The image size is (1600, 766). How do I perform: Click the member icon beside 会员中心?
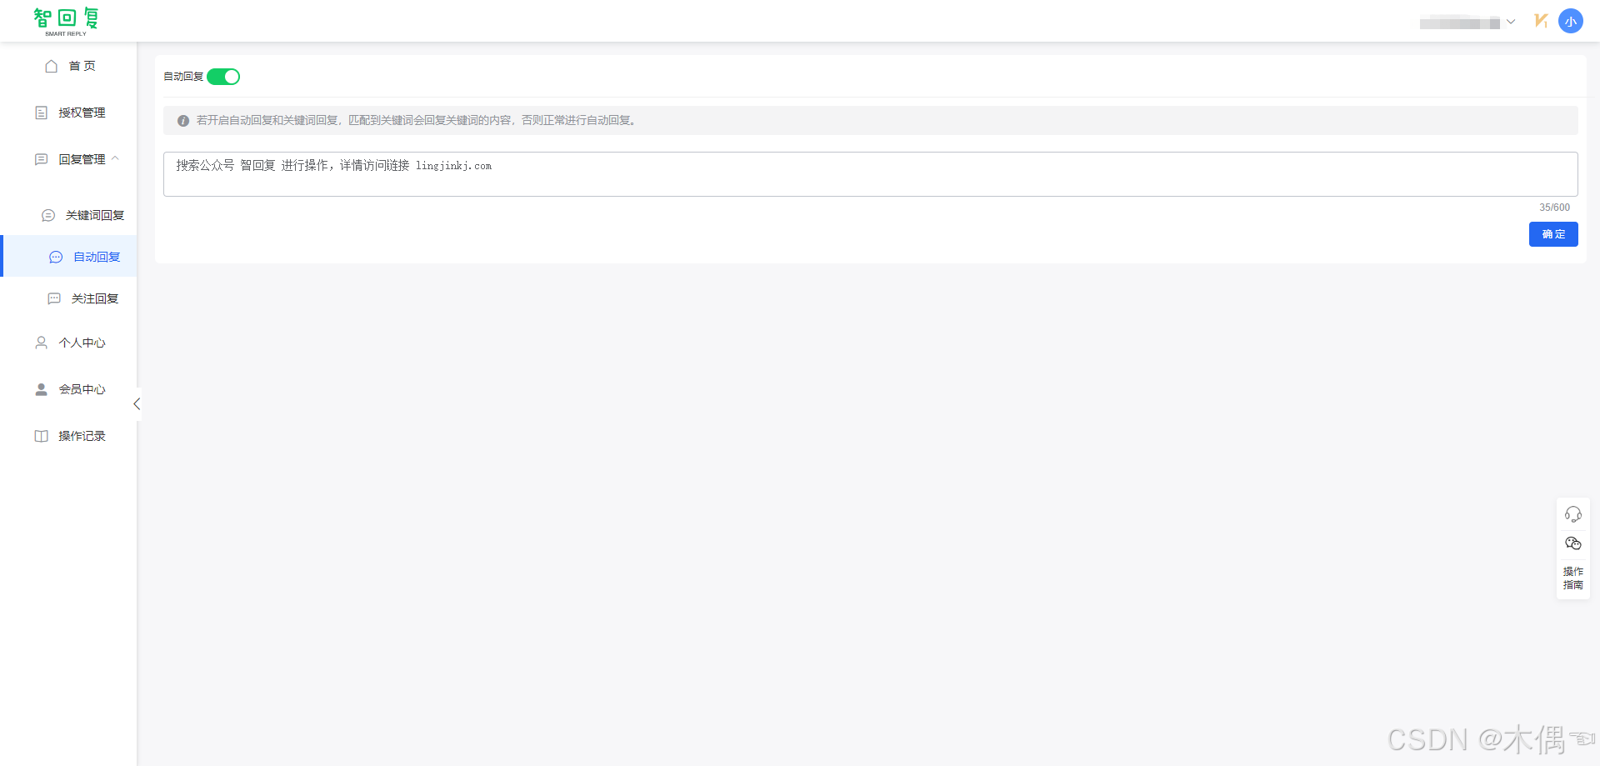(41, 389)
